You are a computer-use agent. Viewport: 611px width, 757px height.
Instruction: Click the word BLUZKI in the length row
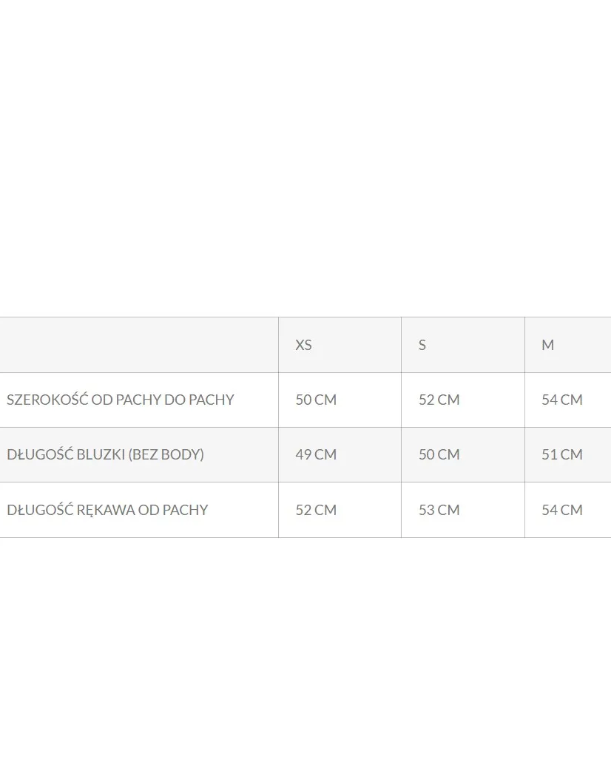pyautogui.click(x=101, y=454)
